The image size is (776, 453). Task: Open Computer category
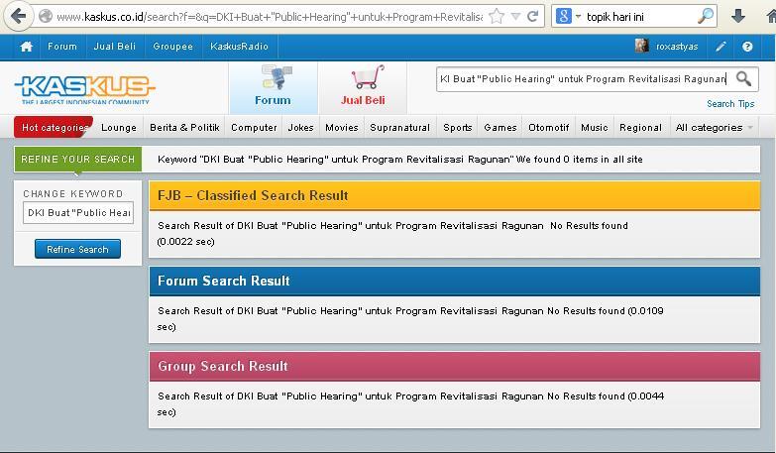254,128
